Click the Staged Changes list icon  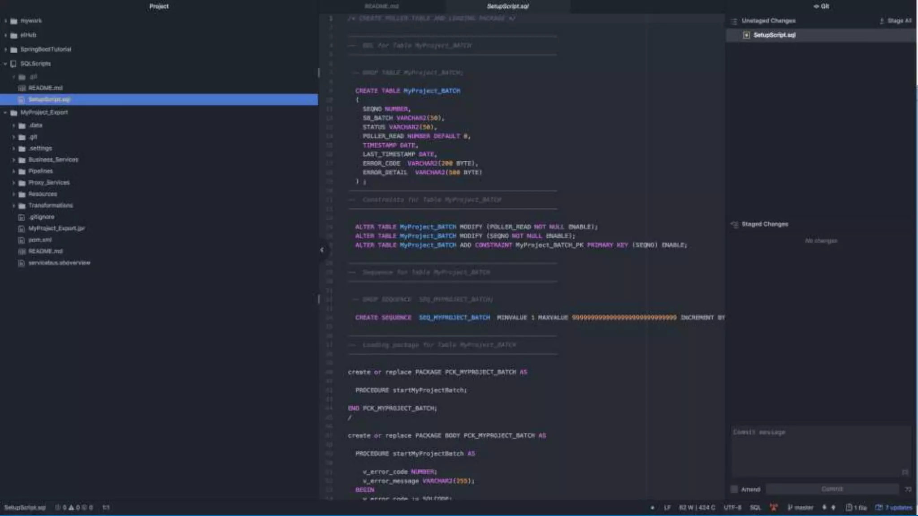click(734, 224)
